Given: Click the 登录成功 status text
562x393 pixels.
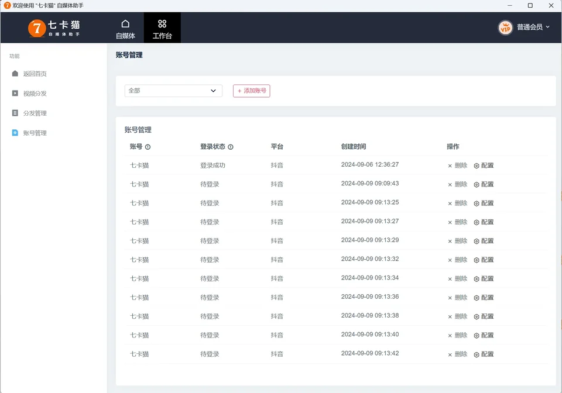Looking at the screenshot, I should (213, 166).
